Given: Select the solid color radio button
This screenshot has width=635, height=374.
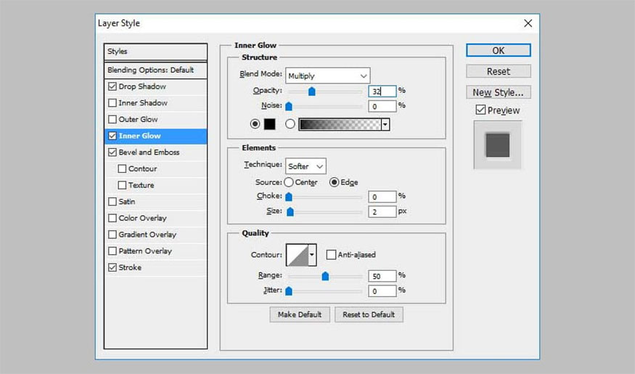Looking at the screenshot, I should point(253,124).
